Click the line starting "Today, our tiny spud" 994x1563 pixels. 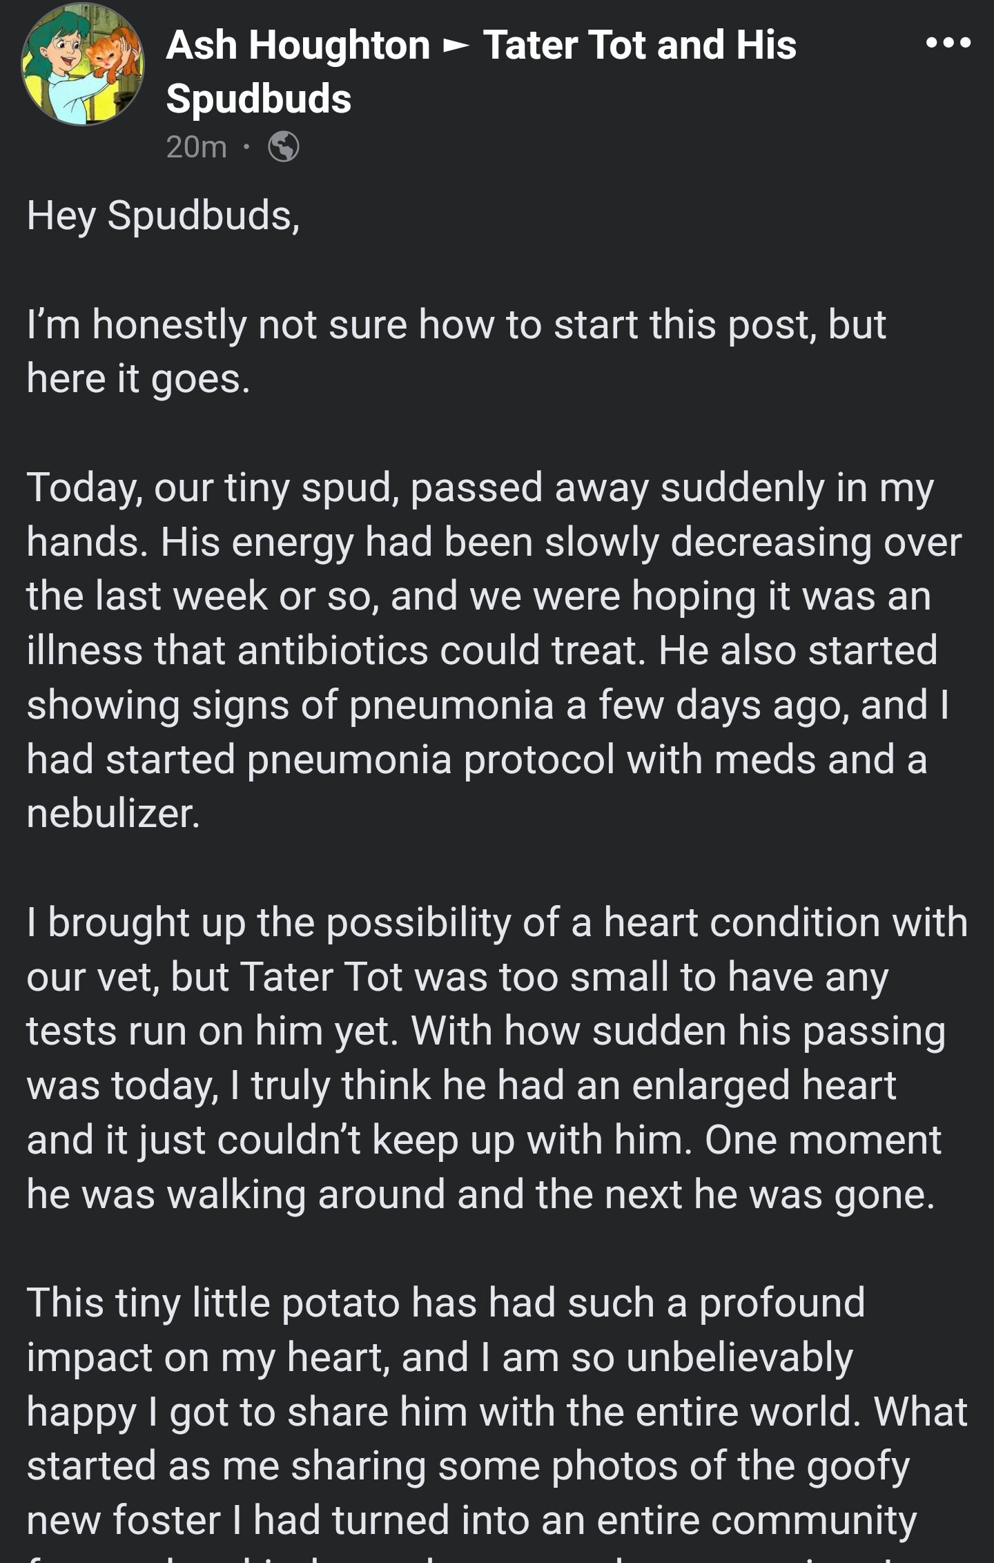[x=480, y=487]
